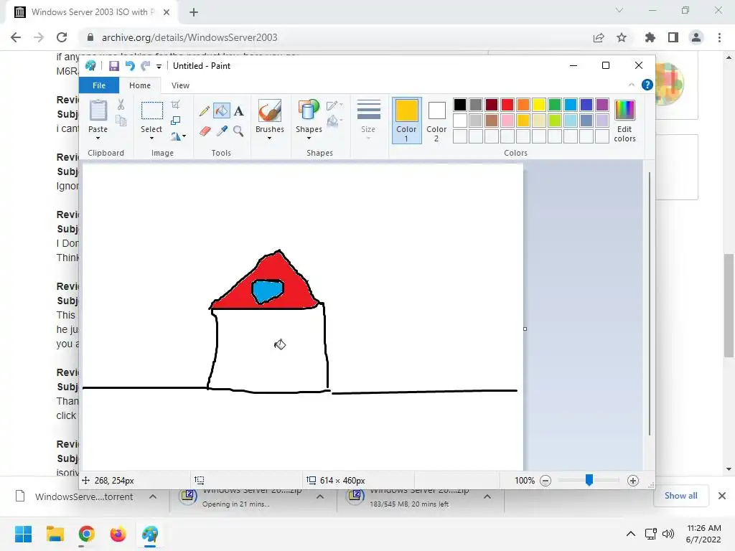Viewport: 735px width, 551px height.
Task: Select the Color picker eyedropper tool
Action: click(222, 131)
